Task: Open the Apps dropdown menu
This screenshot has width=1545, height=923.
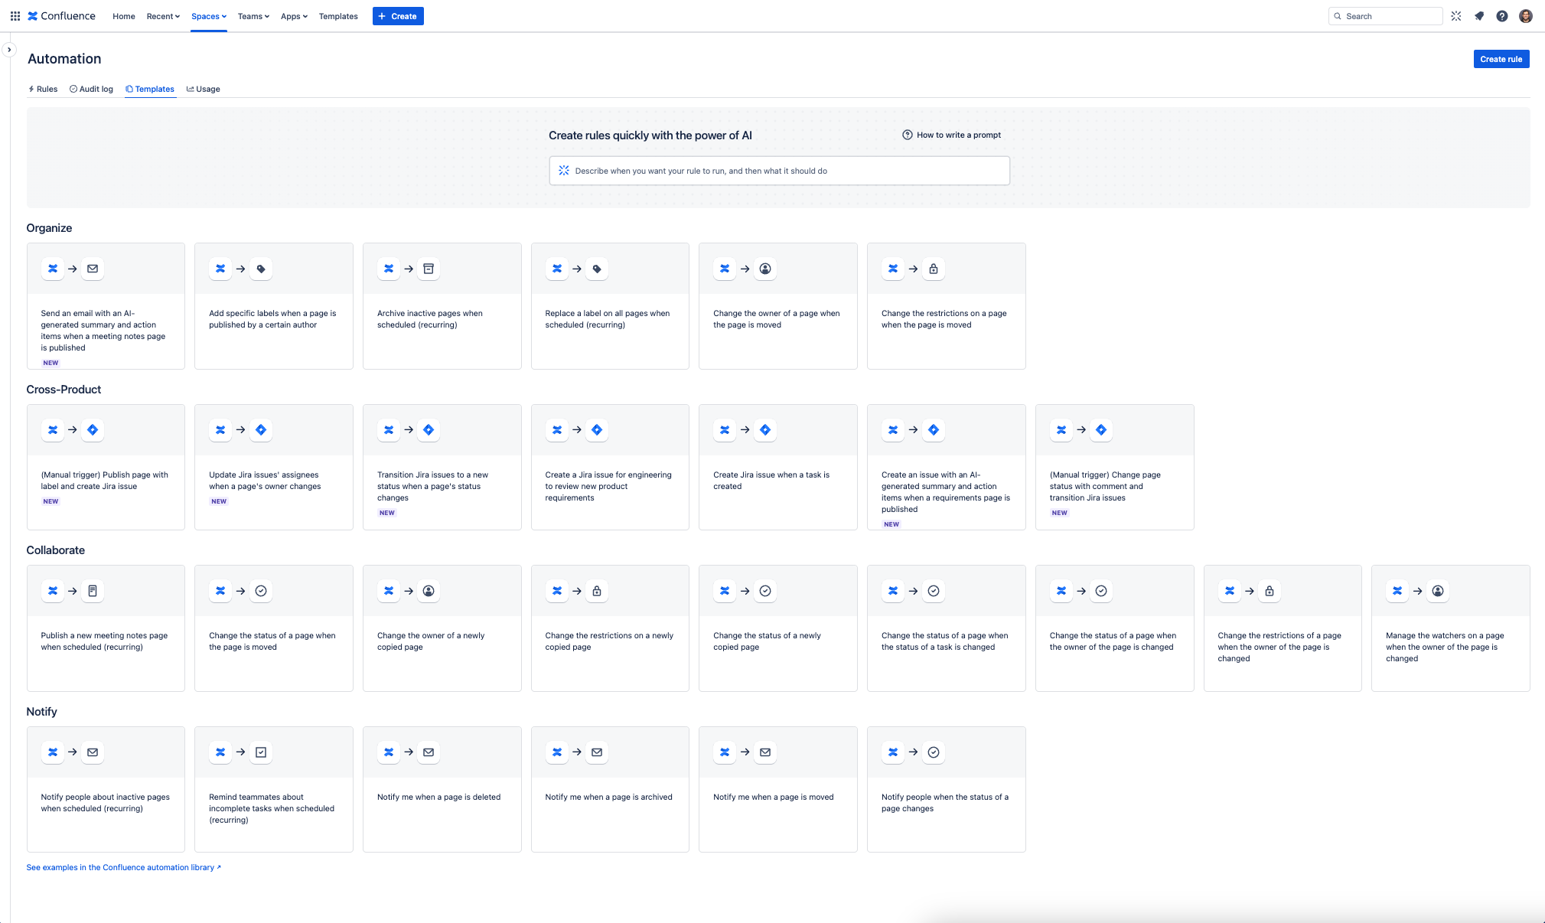Action: [294, 16]
